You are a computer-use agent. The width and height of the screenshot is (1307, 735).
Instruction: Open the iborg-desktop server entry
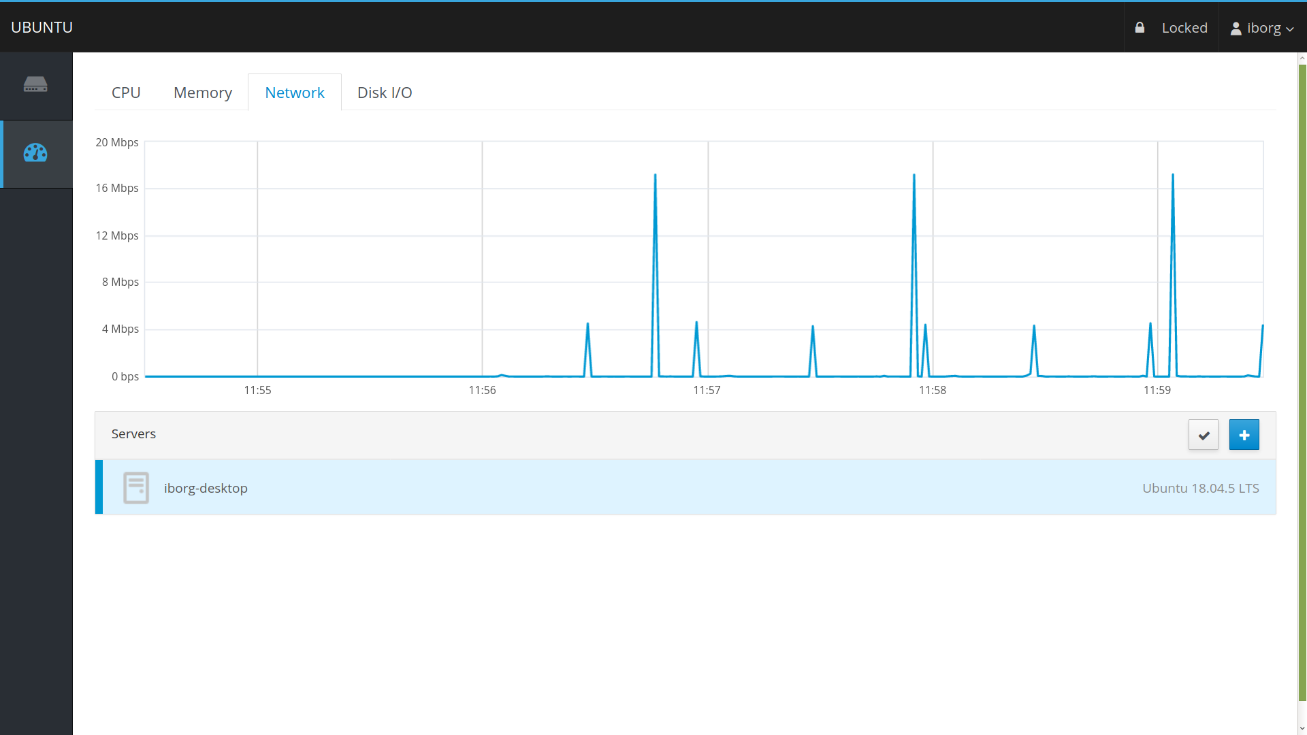[x=206, y=488]
